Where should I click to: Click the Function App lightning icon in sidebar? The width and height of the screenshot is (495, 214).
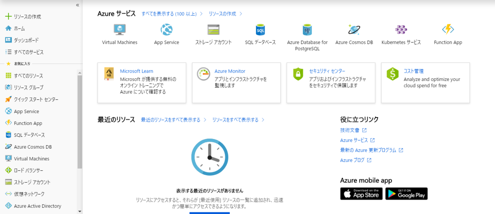click(x=8, y=123)
